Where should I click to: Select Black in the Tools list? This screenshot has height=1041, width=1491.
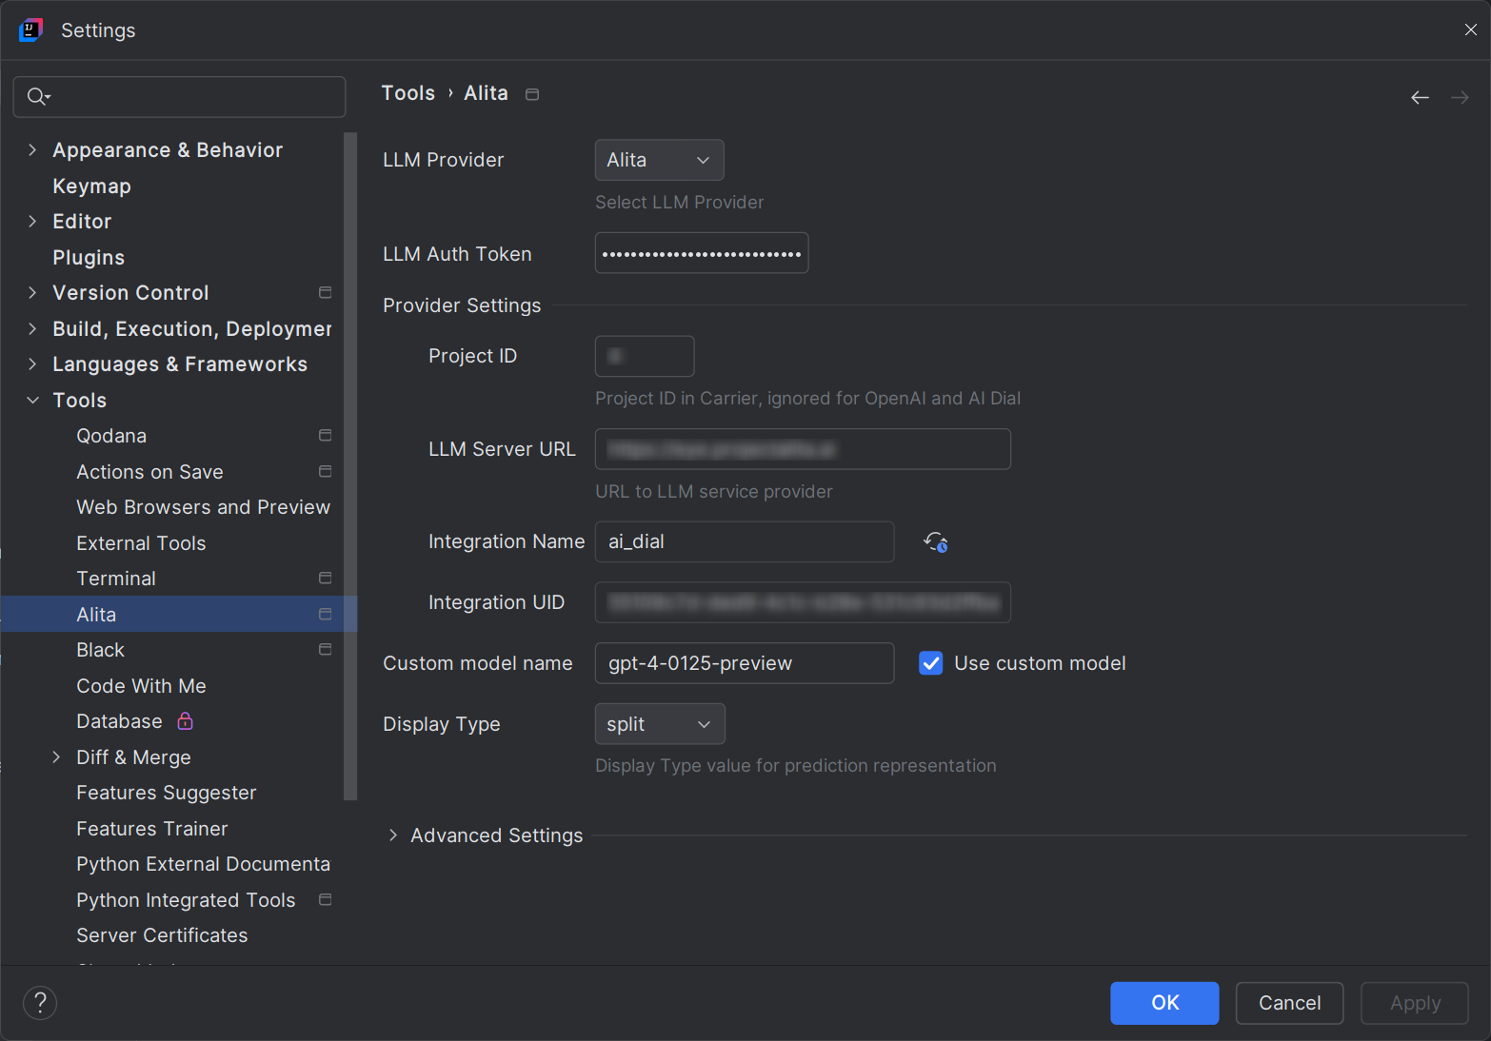point(100,650)
